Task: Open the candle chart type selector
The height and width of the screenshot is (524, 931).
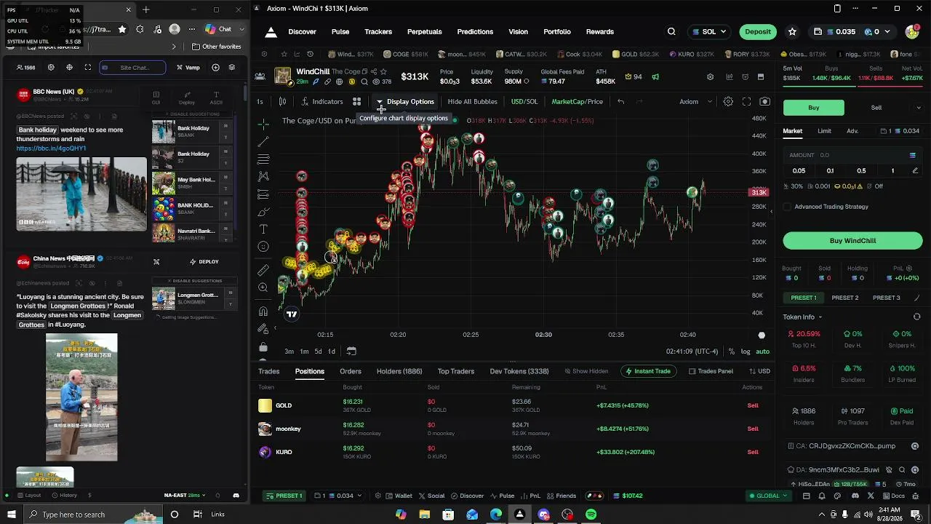Action: (x=282, y=102)
